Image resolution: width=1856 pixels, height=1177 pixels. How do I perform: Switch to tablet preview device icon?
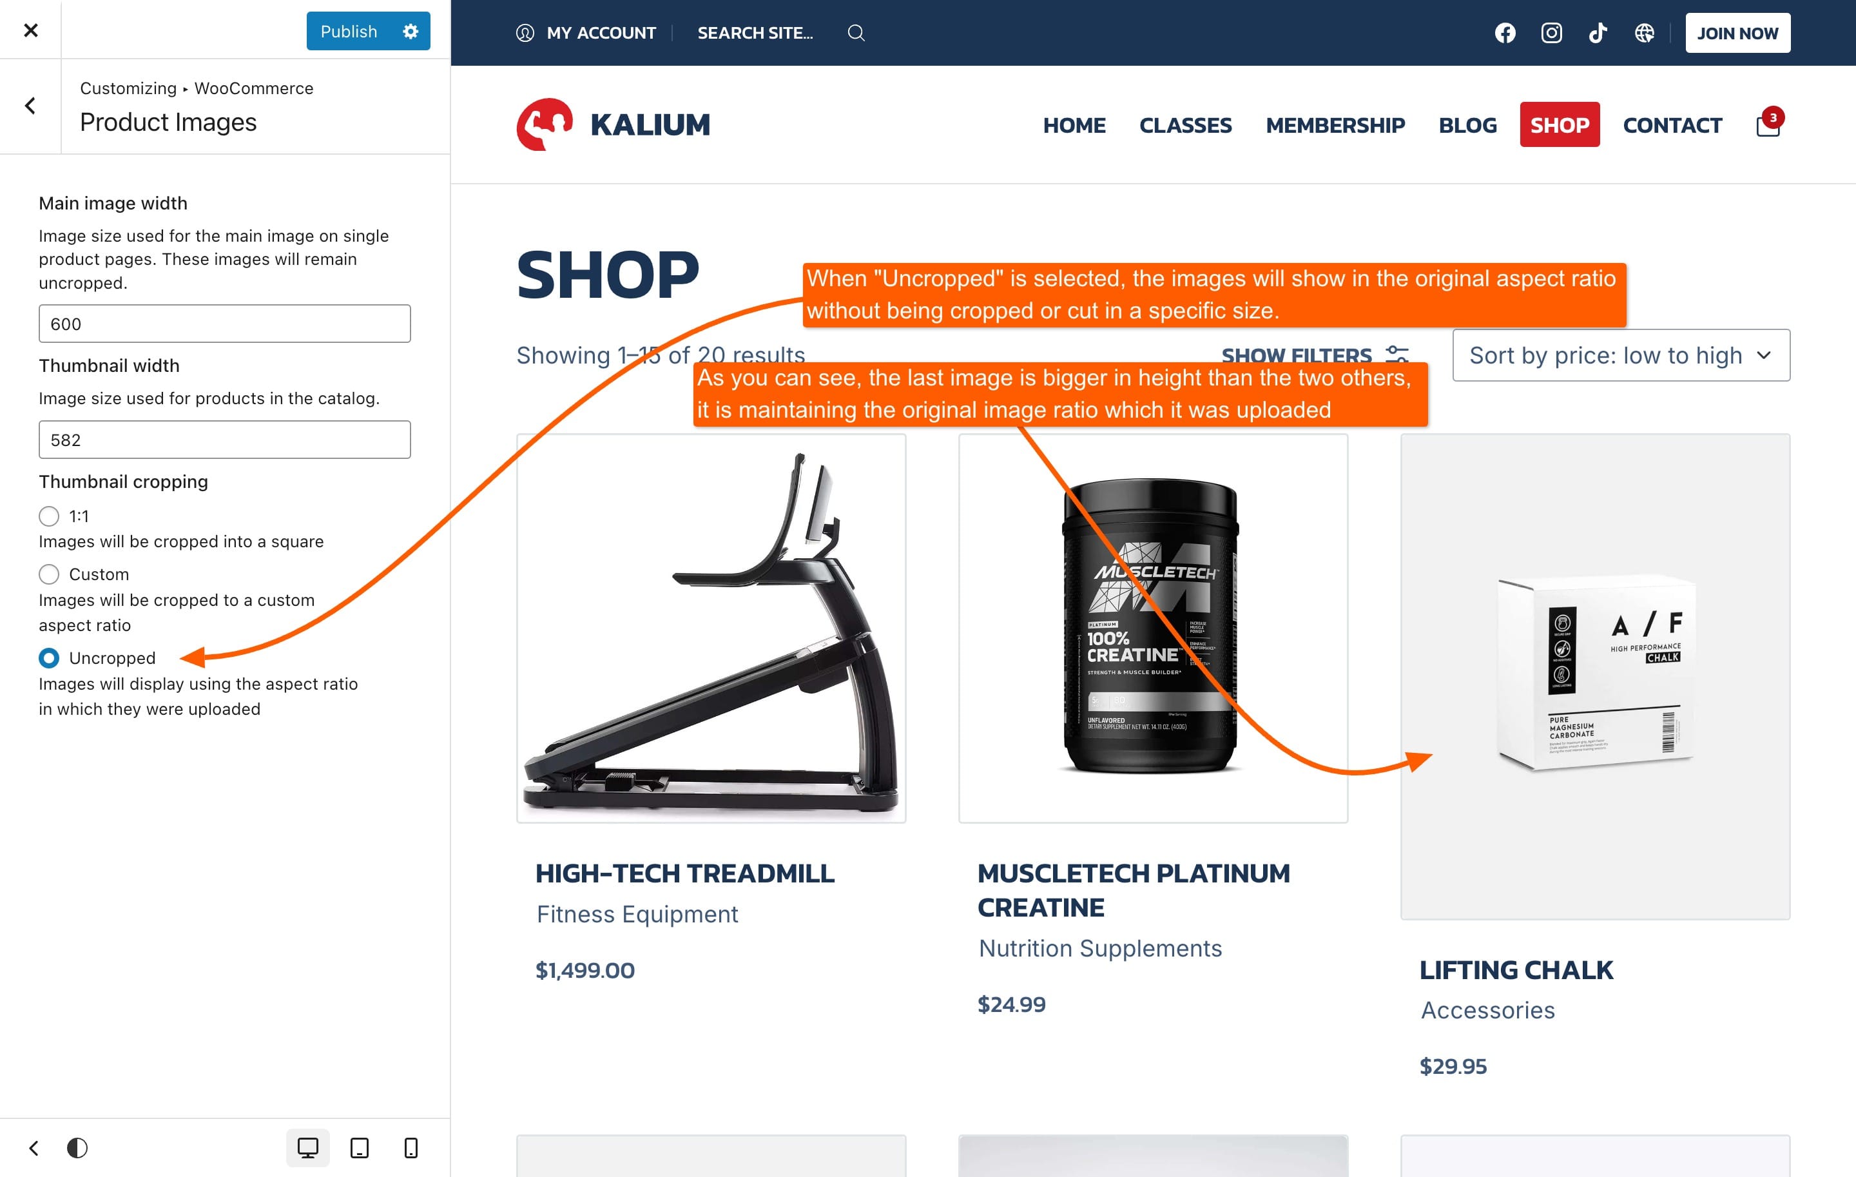point(359,1148)
